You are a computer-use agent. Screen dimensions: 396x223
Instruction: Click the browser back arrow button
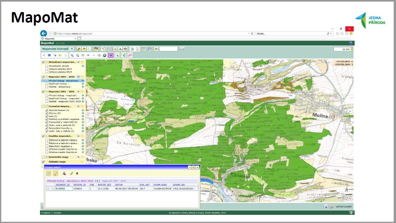44,33
